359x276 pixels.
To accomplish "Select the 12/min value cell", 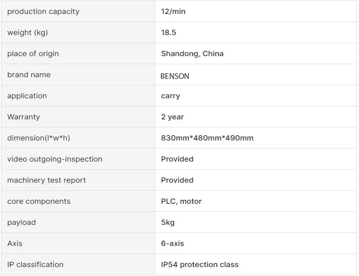I will [x=256, y=12].
